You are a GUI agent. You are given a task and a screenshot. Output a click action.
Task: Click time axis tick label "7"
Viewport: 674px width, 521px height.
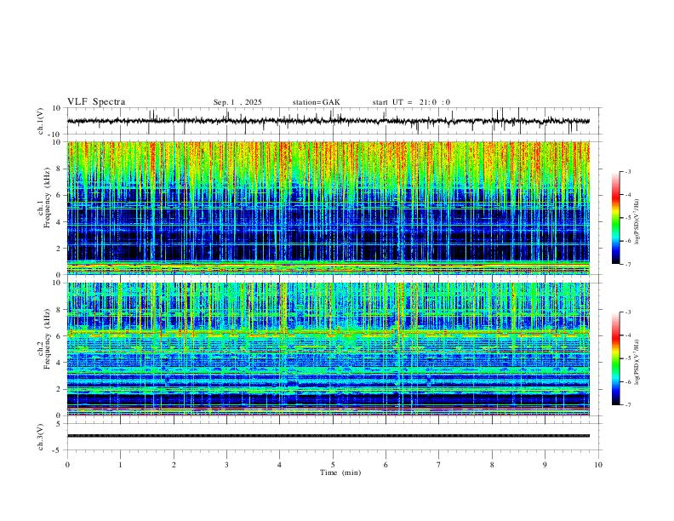pos(439,465)
